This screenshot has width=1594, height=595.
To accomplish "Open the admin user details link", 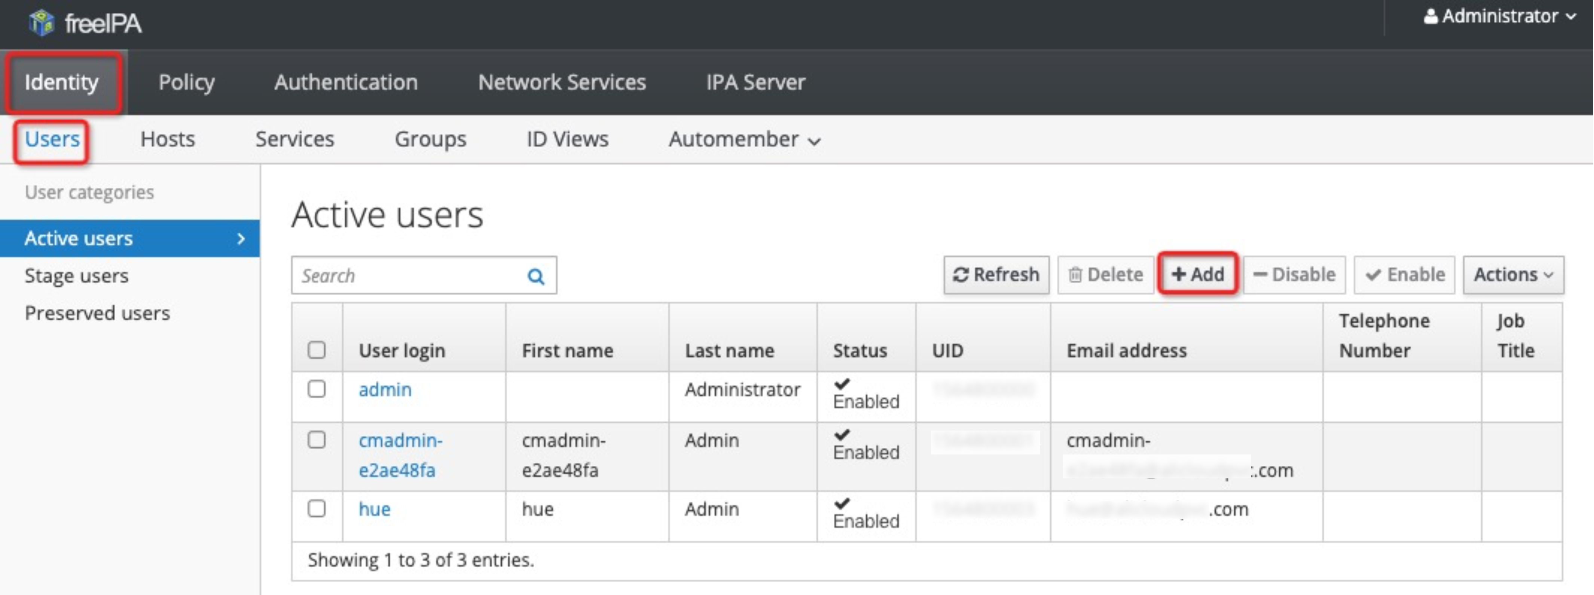I will pyautogui.click(x=384, y=389).
